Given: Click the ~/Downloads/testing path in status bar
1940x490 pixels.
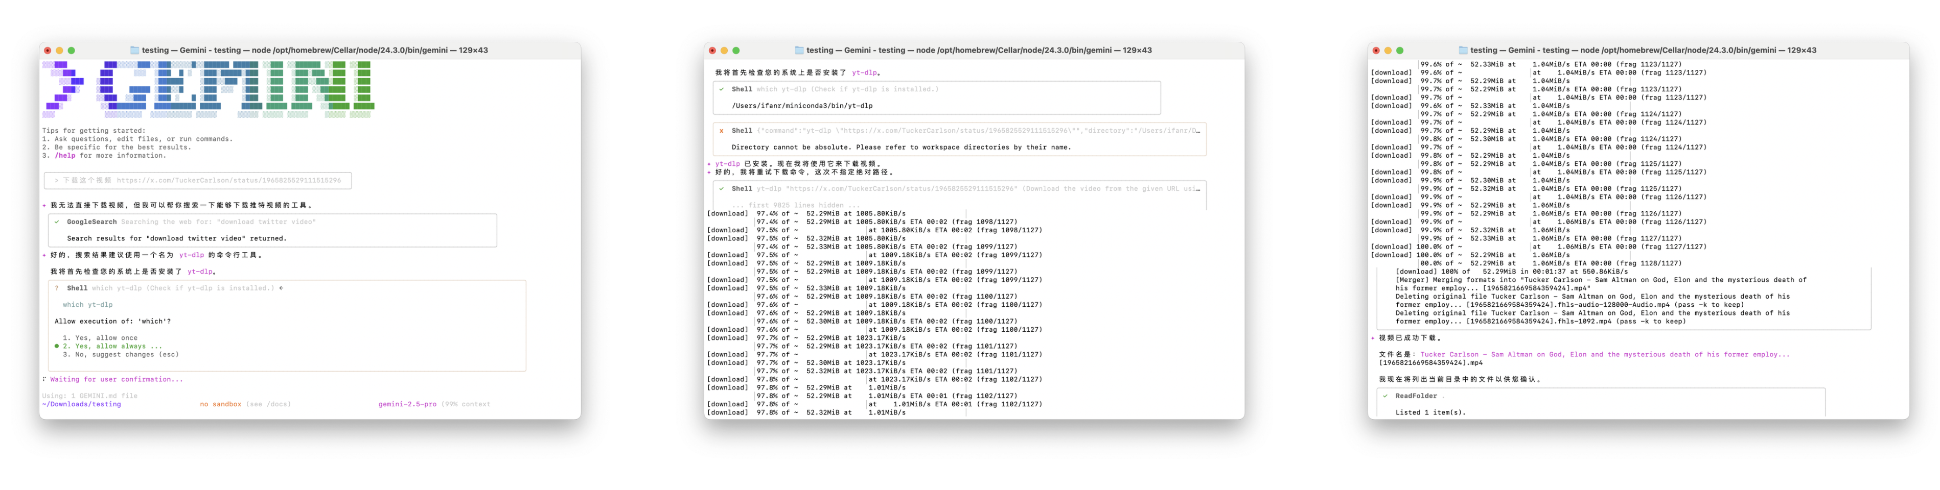Looking at the screenshot, I should pos(81,404).
